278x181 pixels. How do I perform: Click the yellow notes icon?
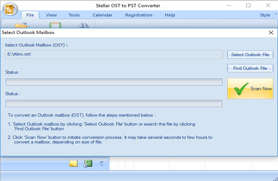click(74, 163)
